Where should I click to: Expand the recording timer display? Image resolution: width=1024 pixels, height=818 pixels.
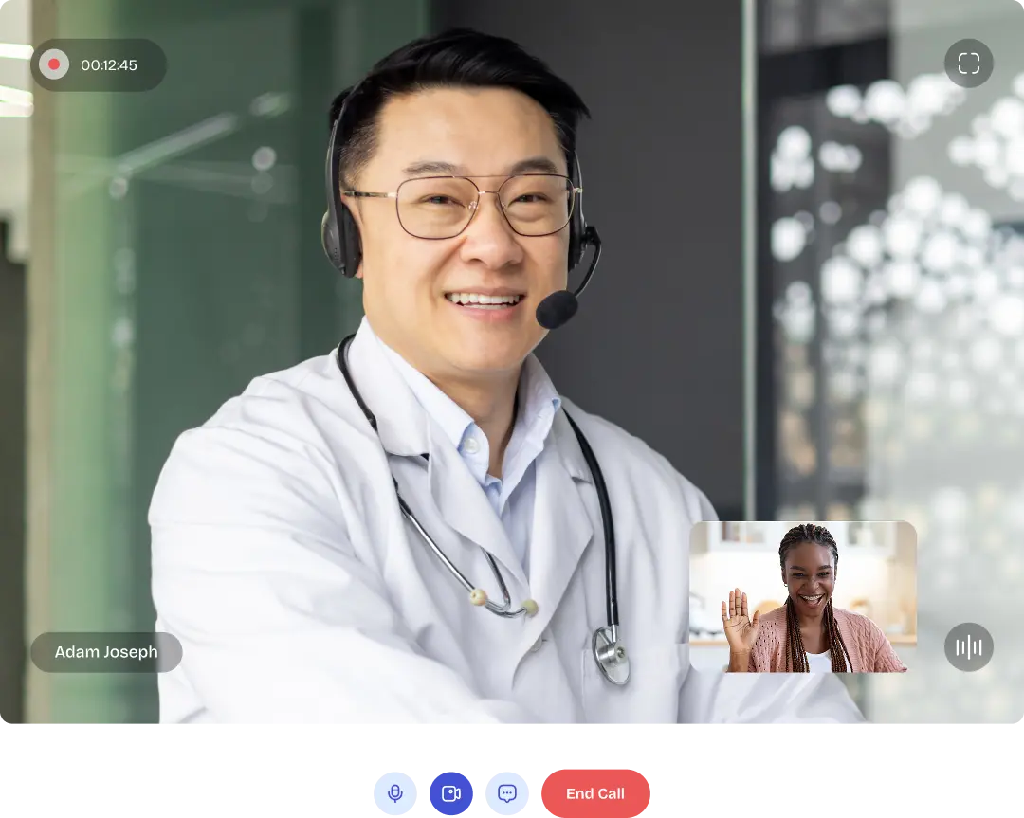(x=98, y=64)
